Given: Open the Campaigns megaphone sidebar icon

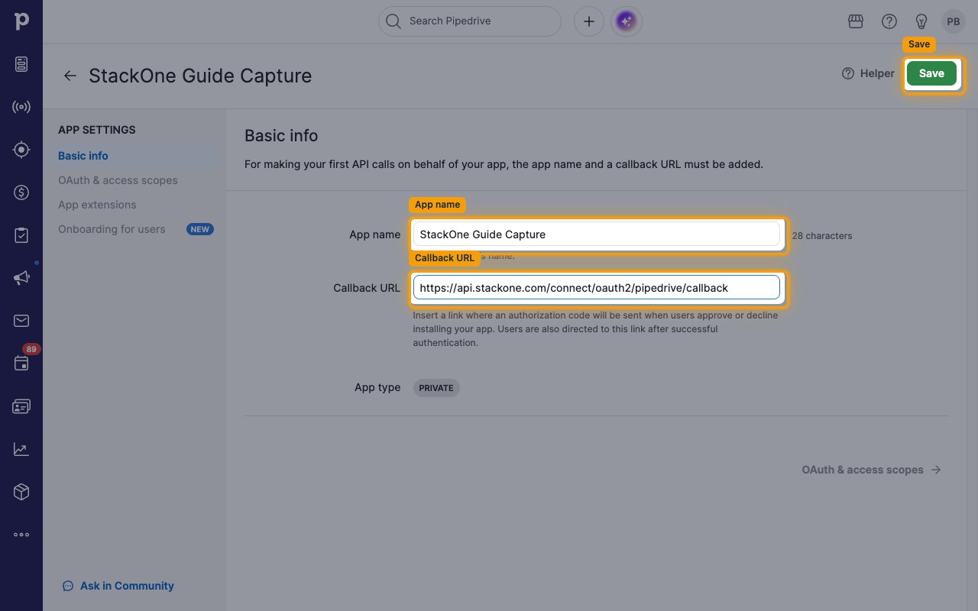Looking at the screenshot, I should pos(21,278).
